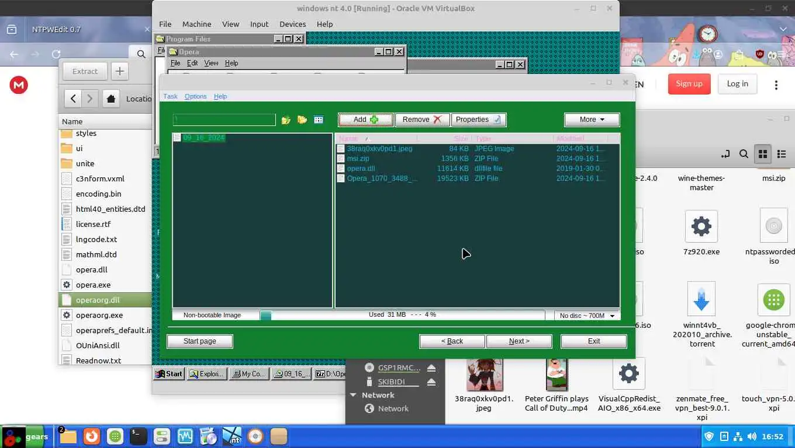Click the Exit button
Image resolution: width=795 pixels, height=448 pixels.
594,341
